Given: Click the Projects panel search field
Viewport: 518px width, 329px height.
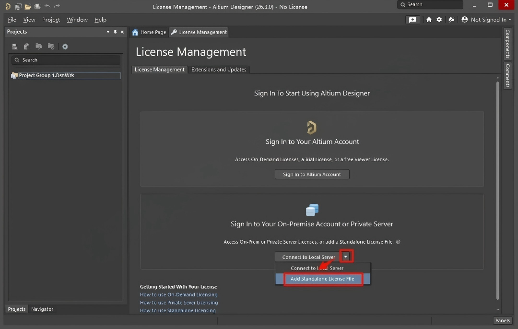Looking at the screenshot, I should tap(66, 60).
